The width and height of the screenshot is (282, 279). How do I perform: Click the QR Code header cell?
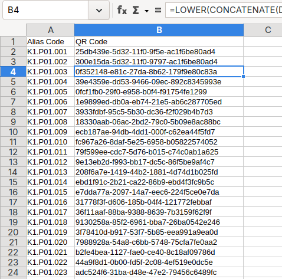[159, 42]
